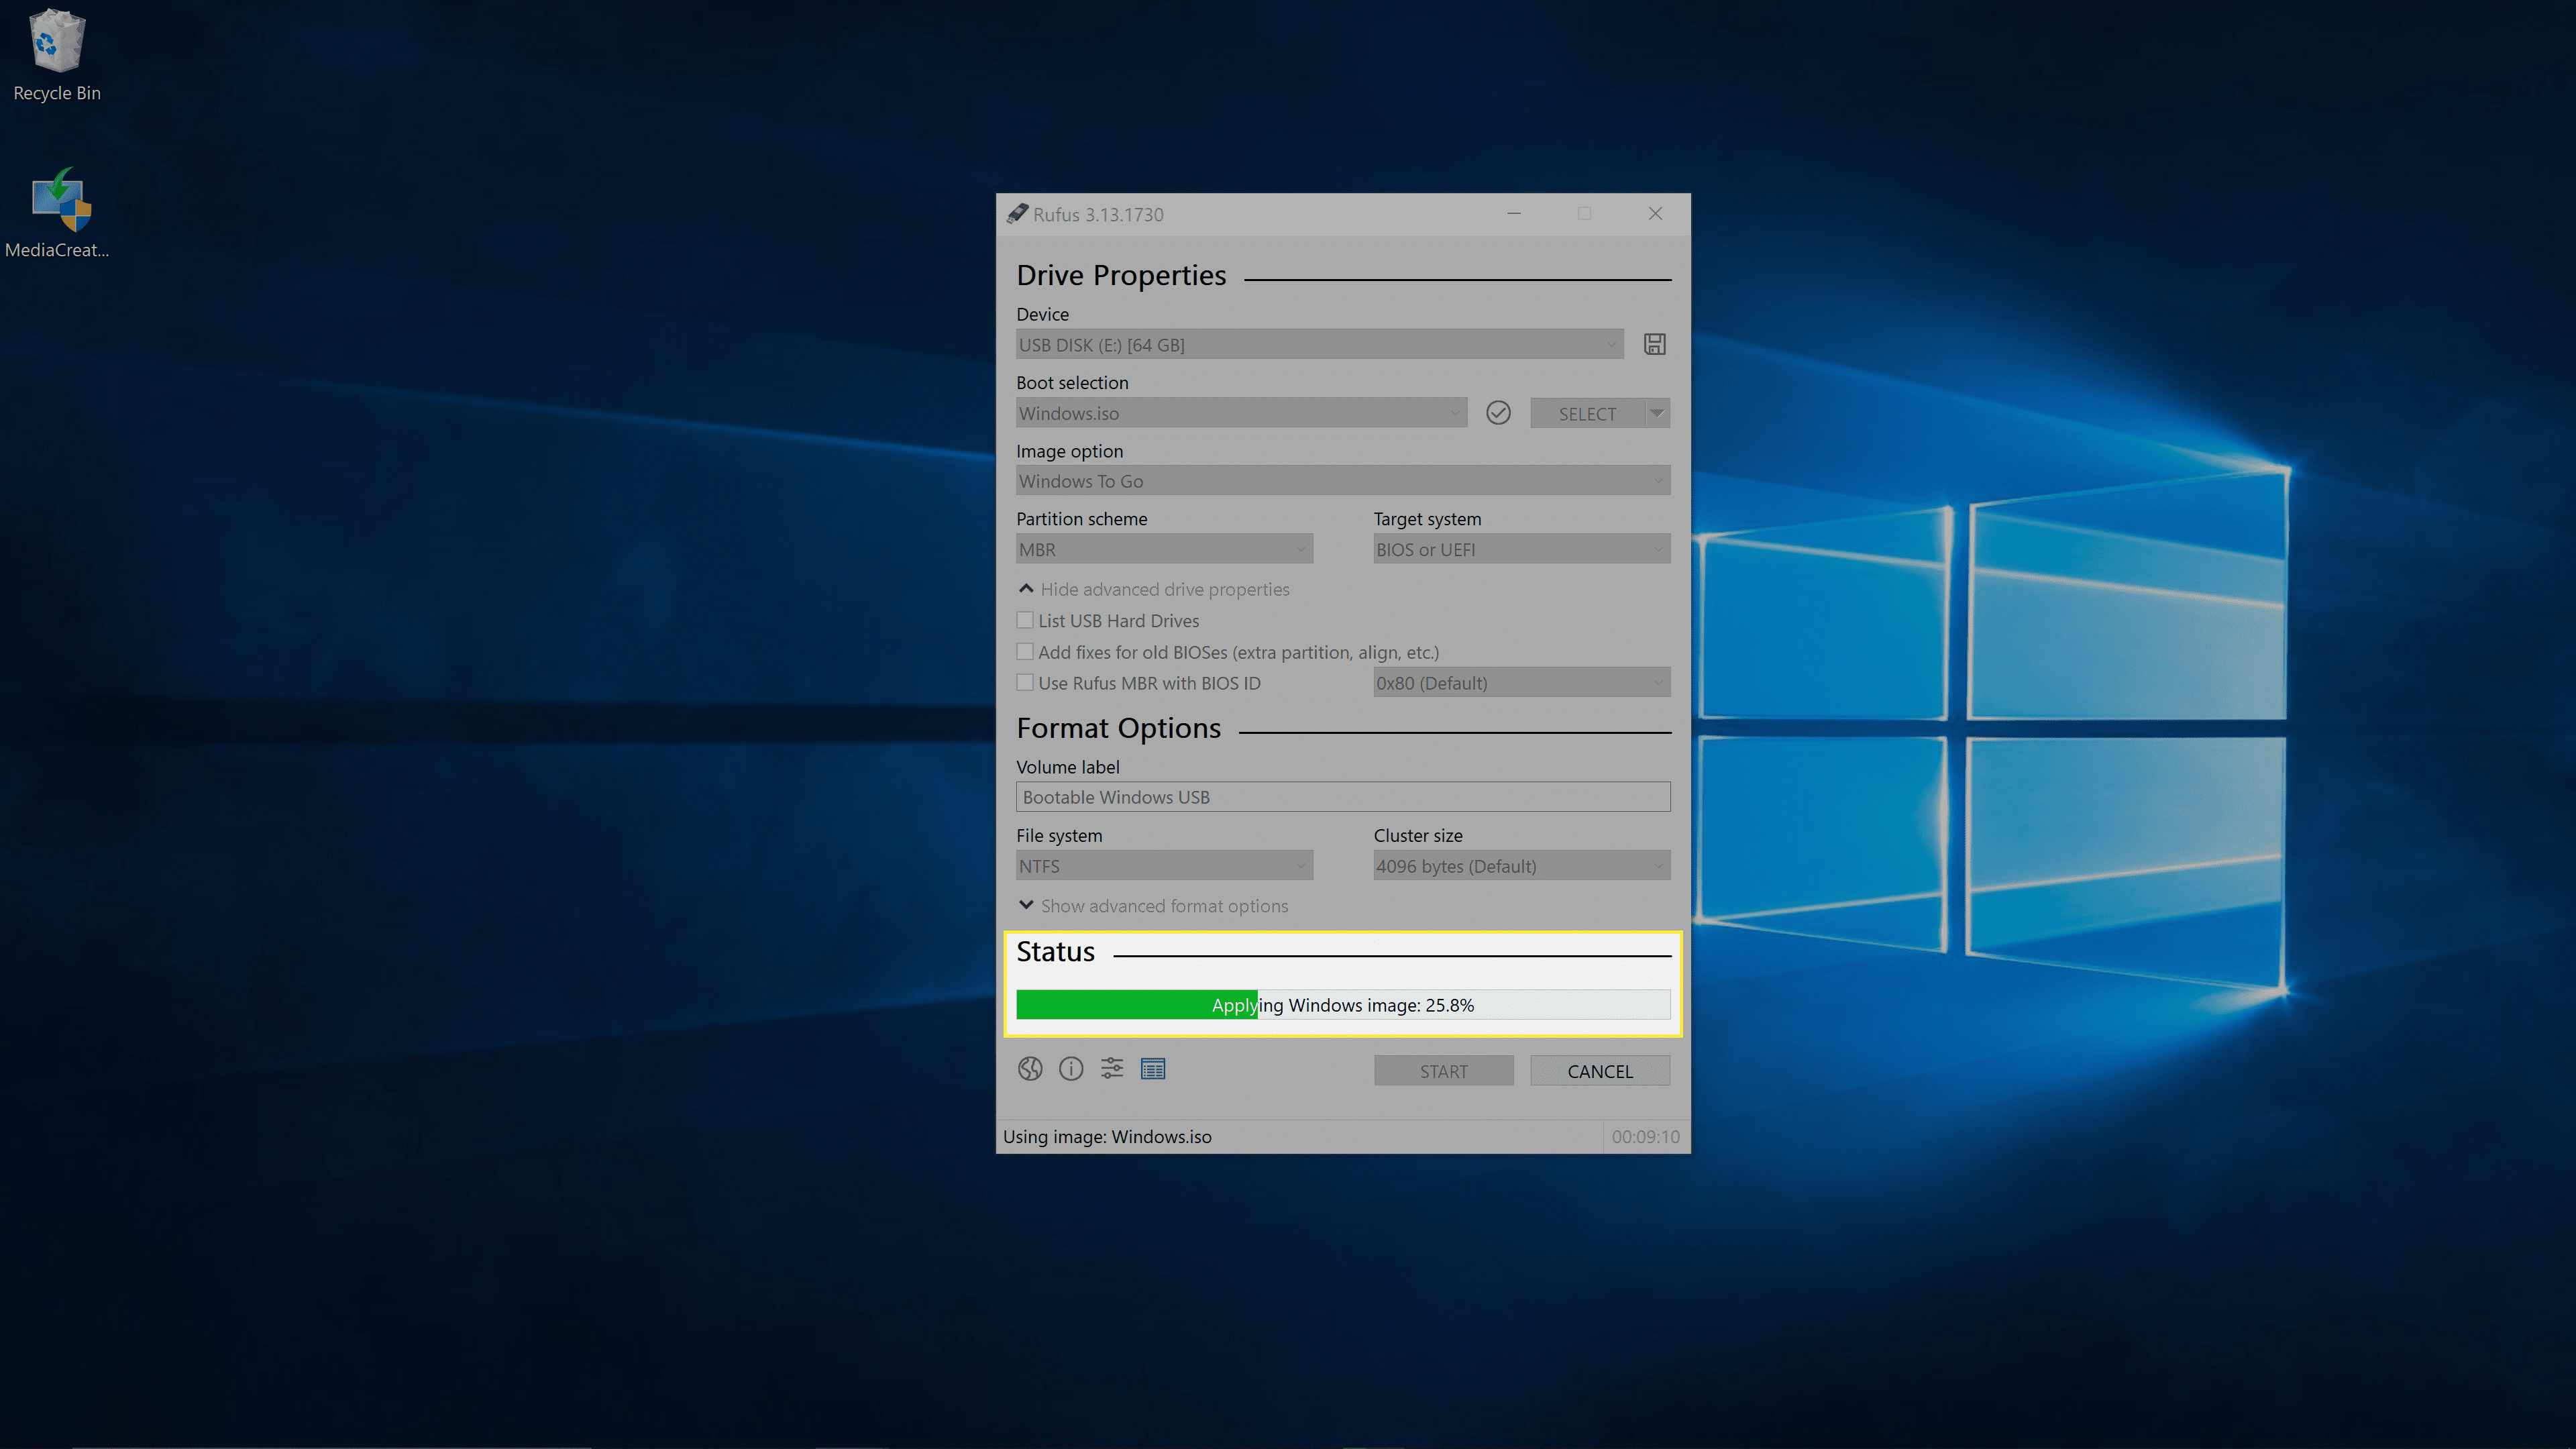Open Target system dropdown BIOS or UEFI
Image resolution: width=2576 pixels, height=1449 pixels.
click(1521, 549)
